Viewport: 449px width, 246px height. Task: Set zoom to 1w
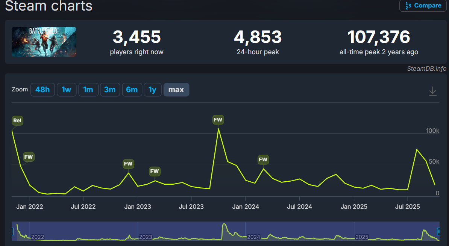(x=67, y=90)
